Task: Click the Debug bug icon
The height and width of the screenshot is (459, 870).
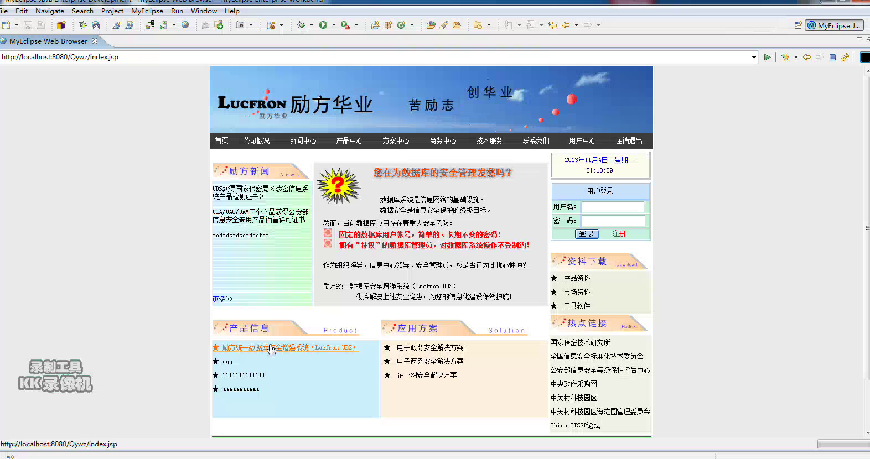Action: [301, 25]
